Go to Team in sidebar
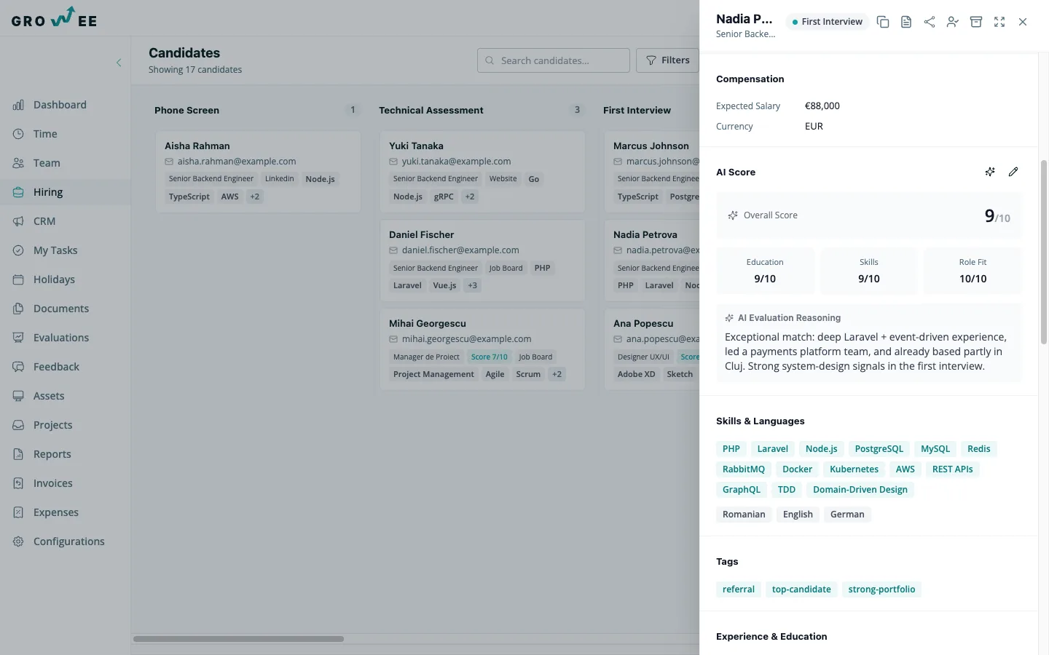The width and height of the screenshot is (1049, 655). click(x=66, y=163)
